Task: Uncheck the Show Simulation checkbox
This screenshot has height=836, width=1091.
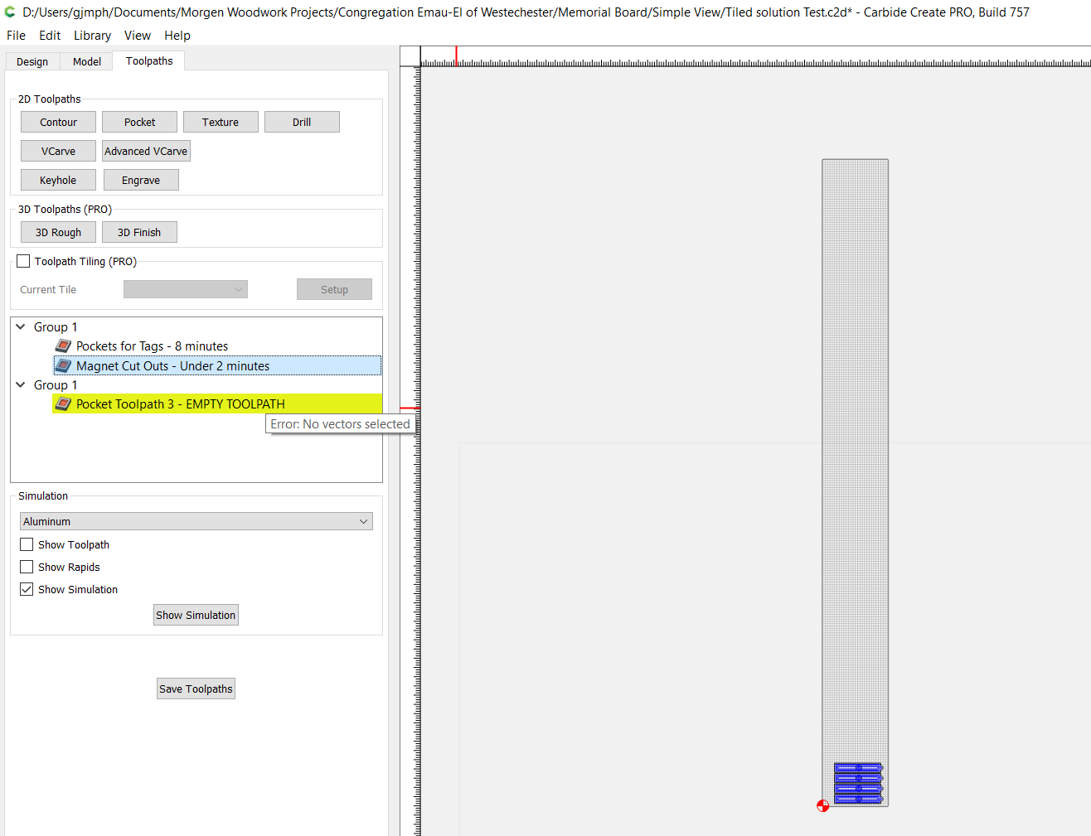Action: 27,589
